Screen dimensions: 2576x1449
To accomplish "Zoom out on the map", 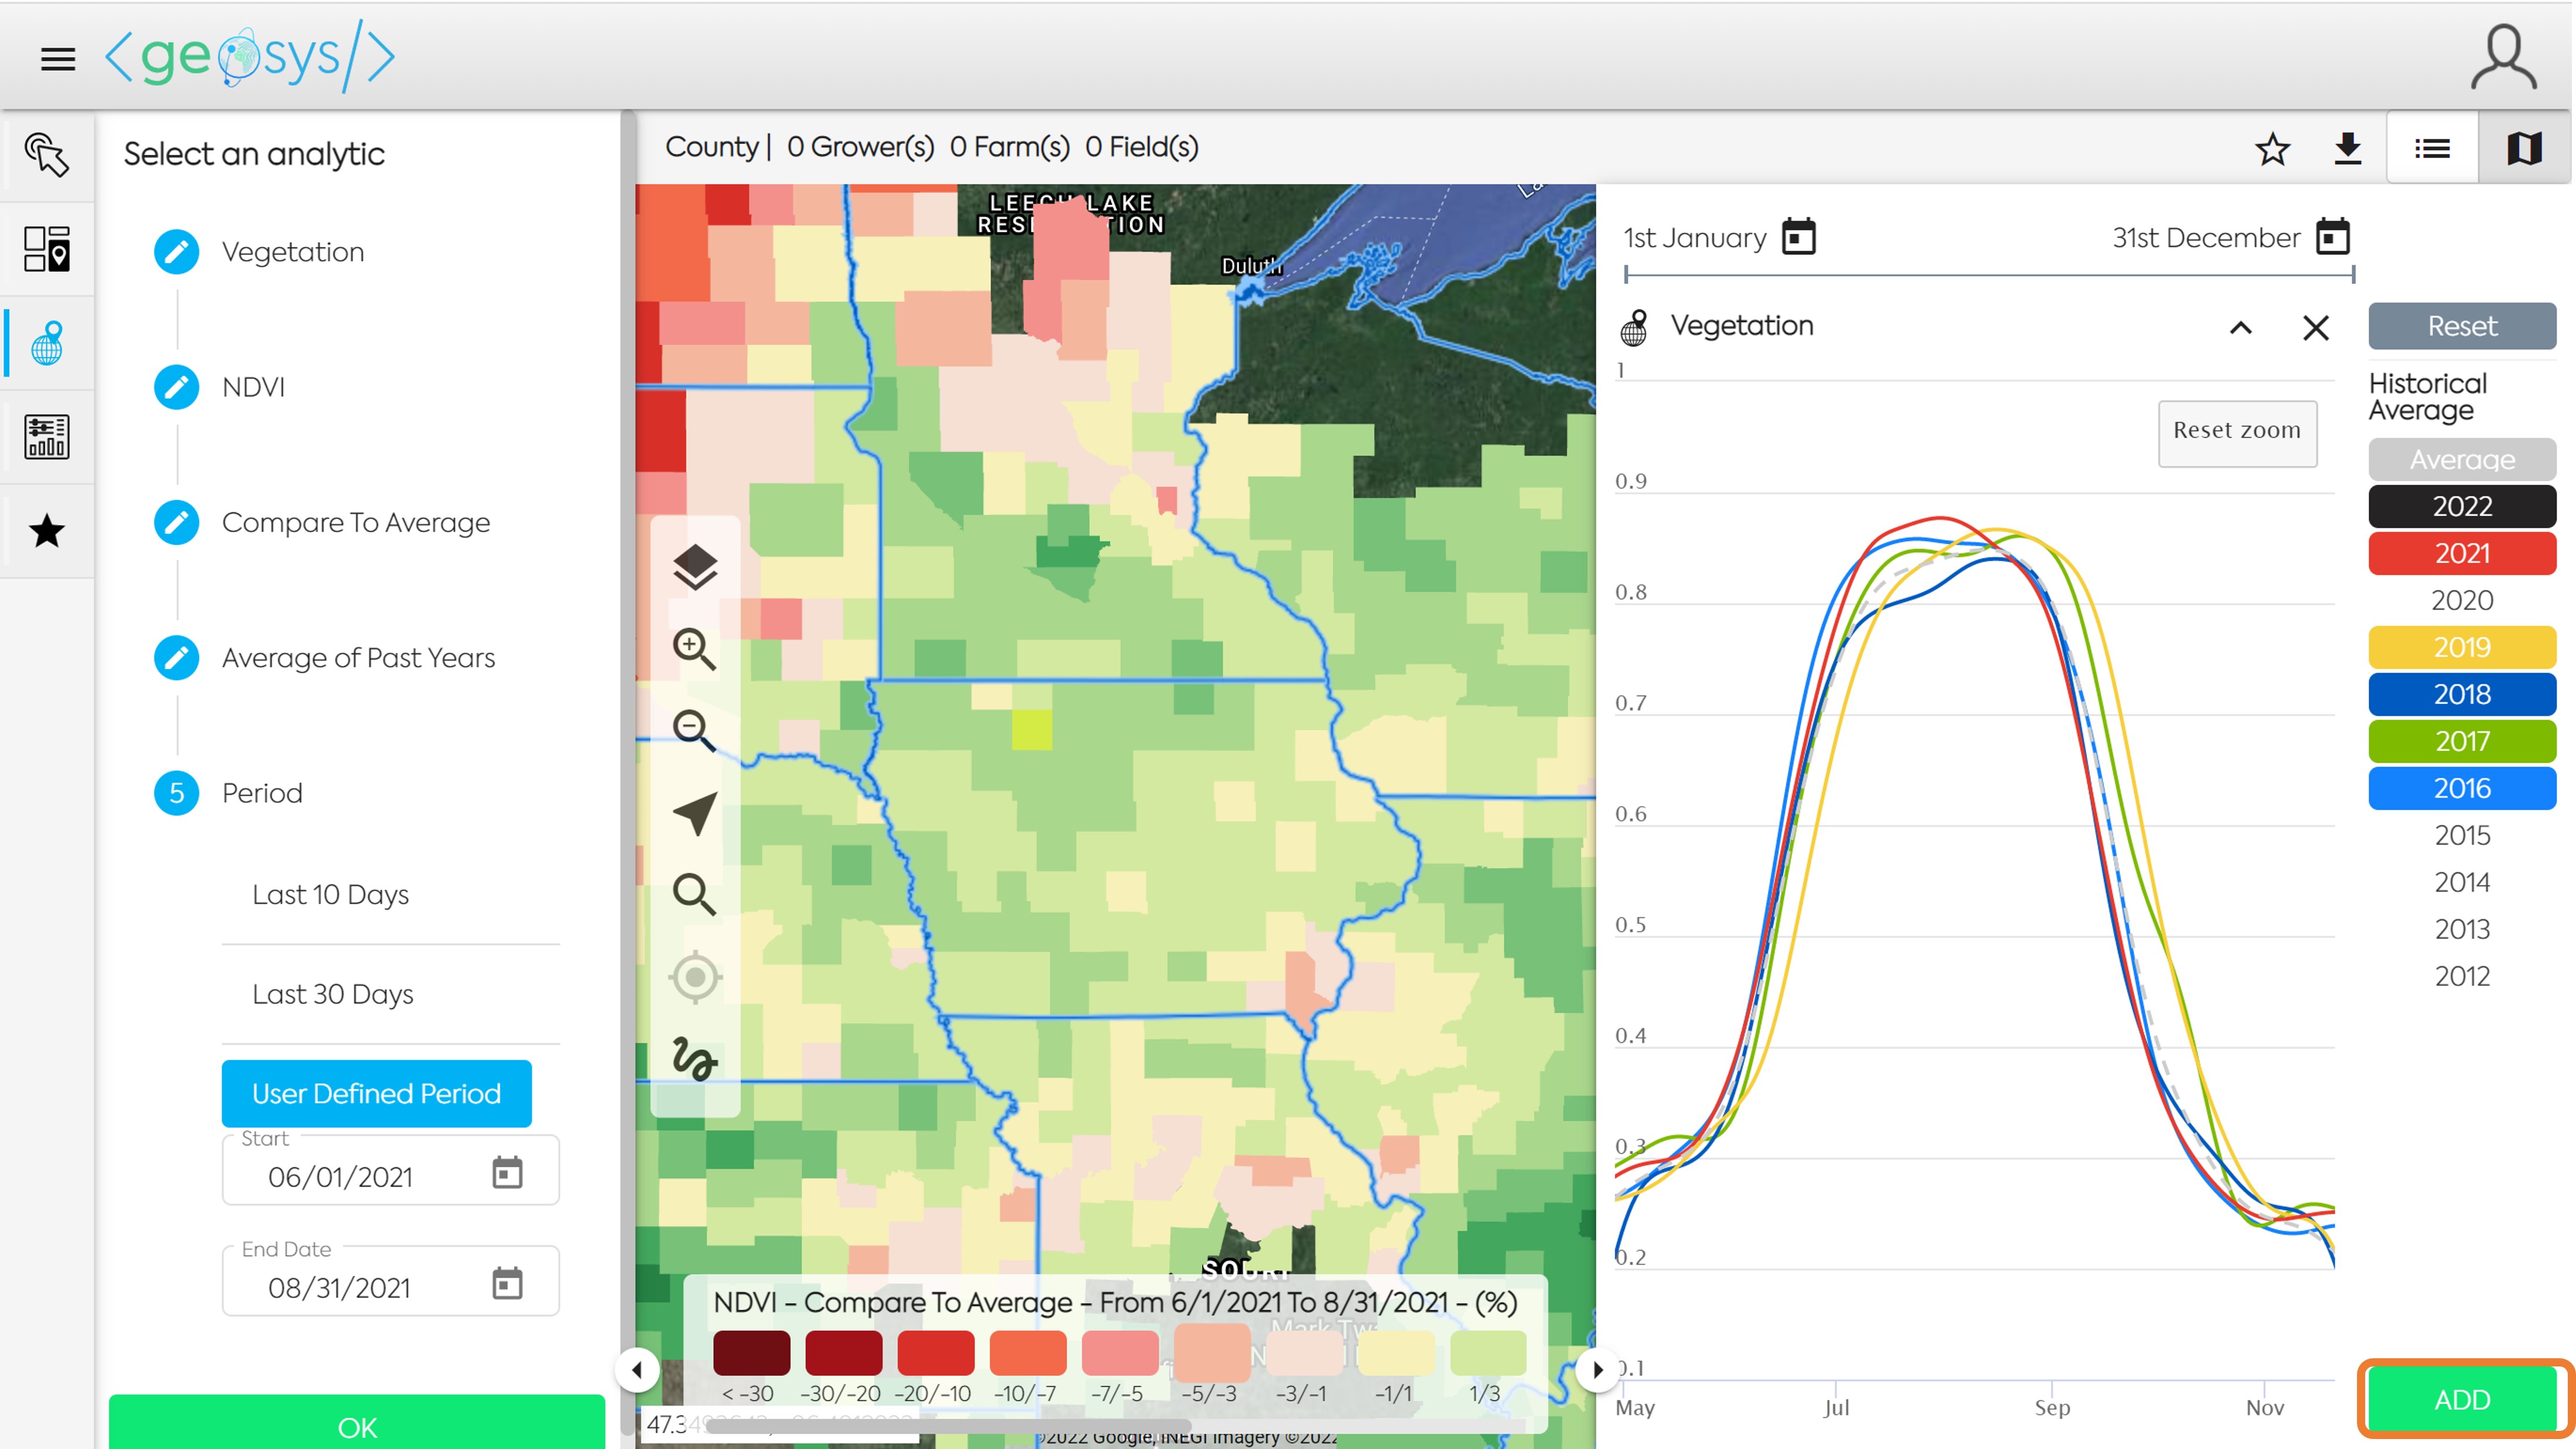I will coord(695,730).
